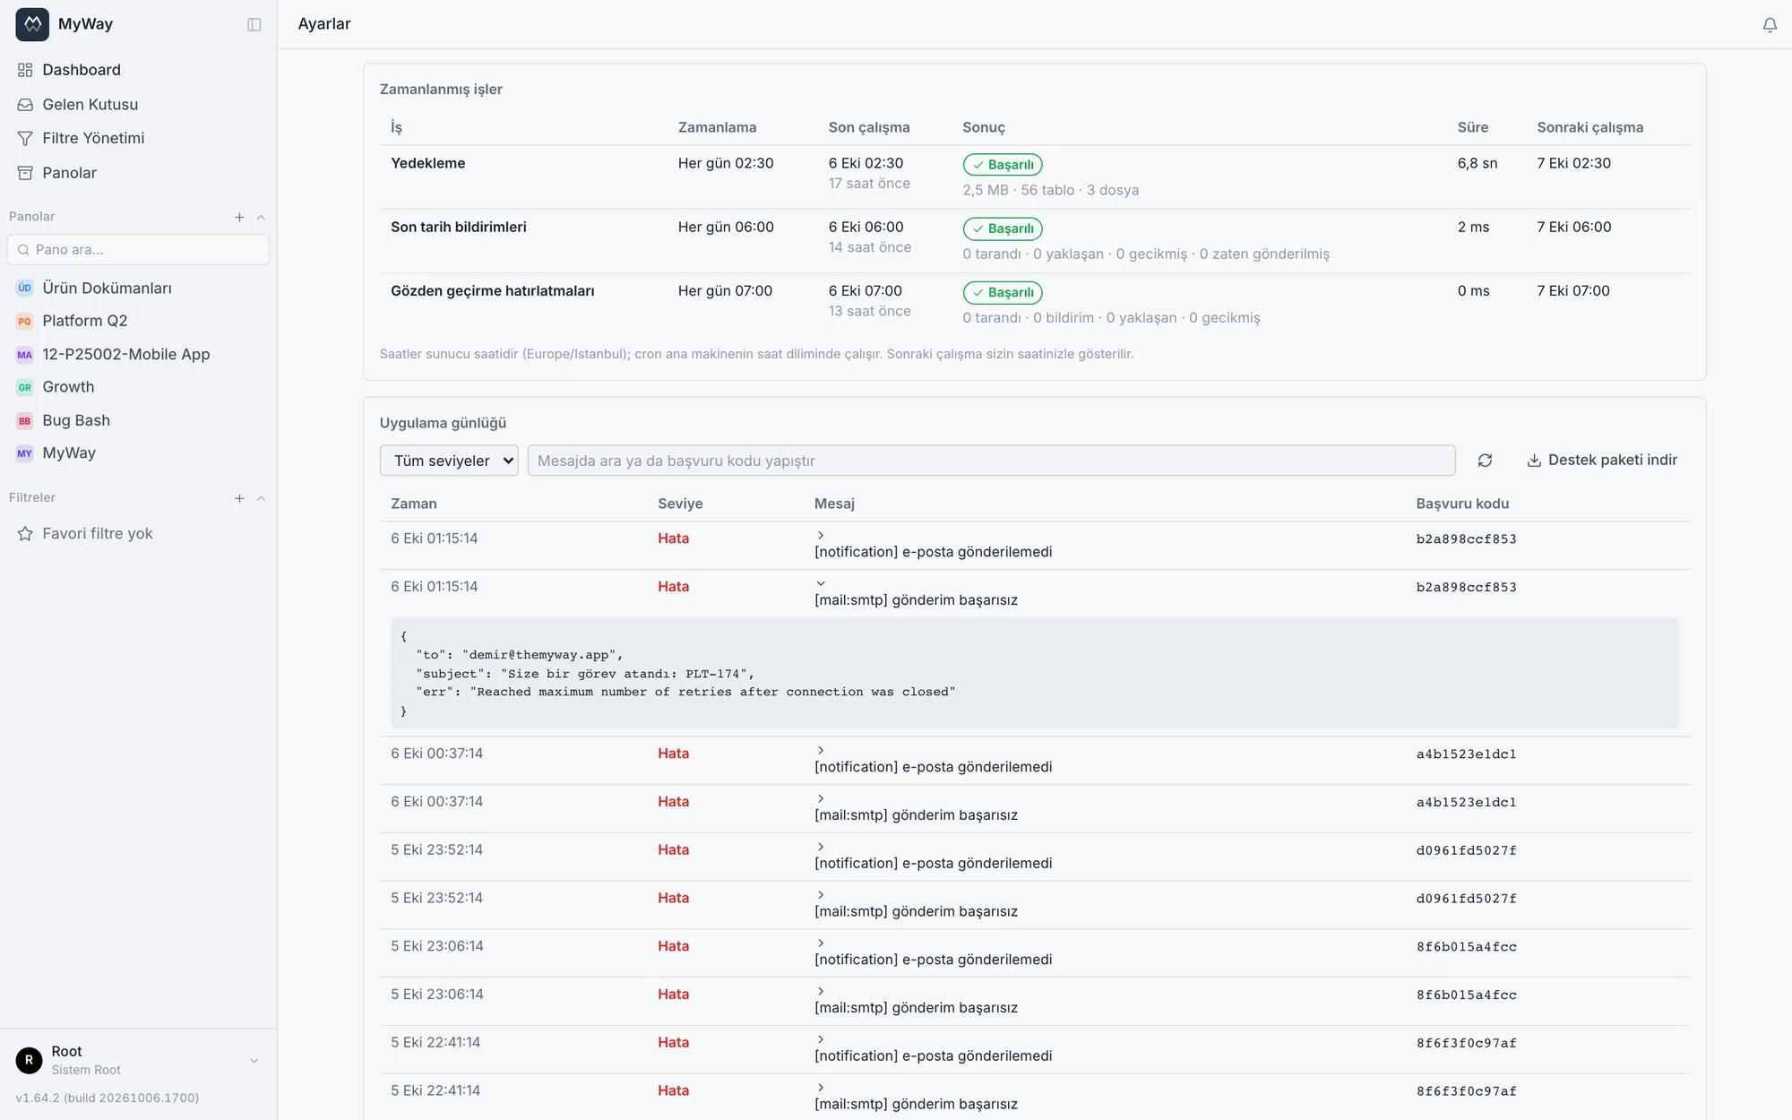Open Filtre Yönetimi page
This screenshot has width=1792, height=1120.
tap(138, 138)
